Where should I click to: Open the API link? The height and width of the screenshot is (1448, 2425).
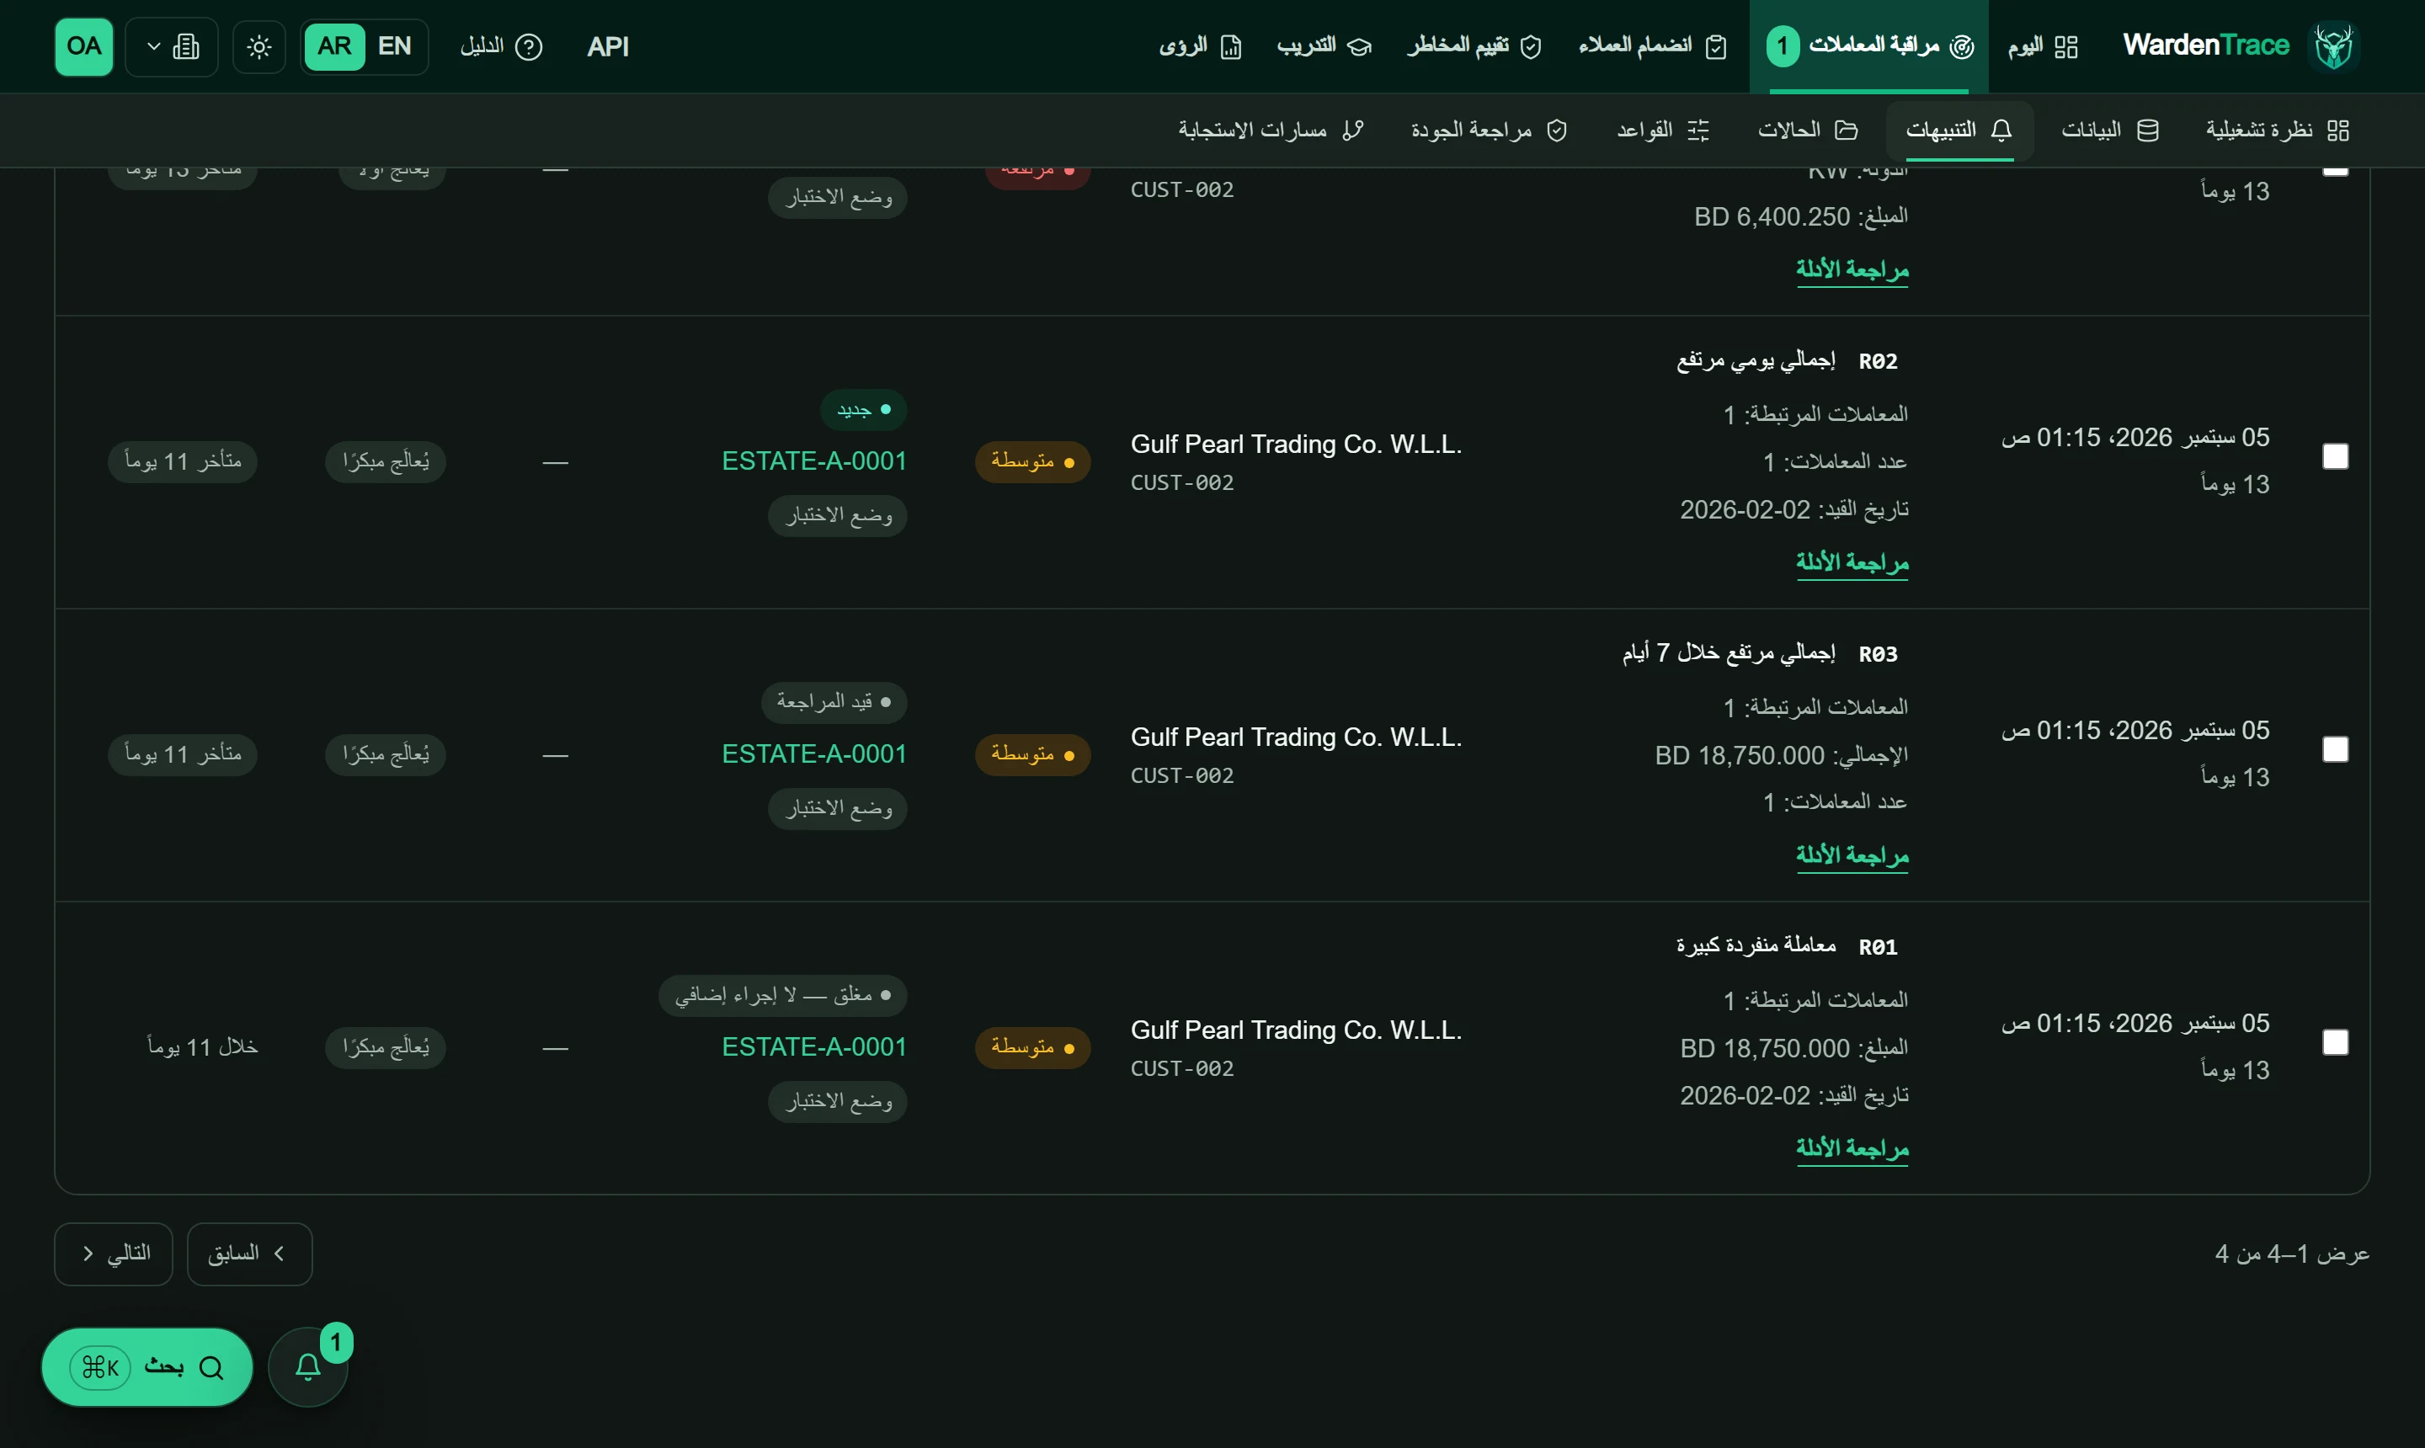coord(608,47)
